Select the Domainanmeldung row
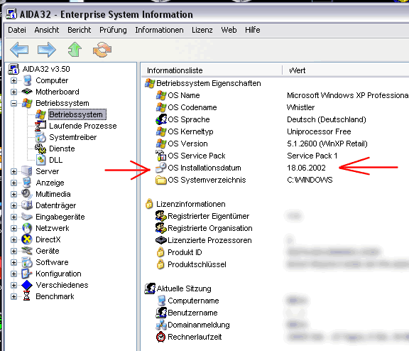409x351 pixels. pos(199,325)
